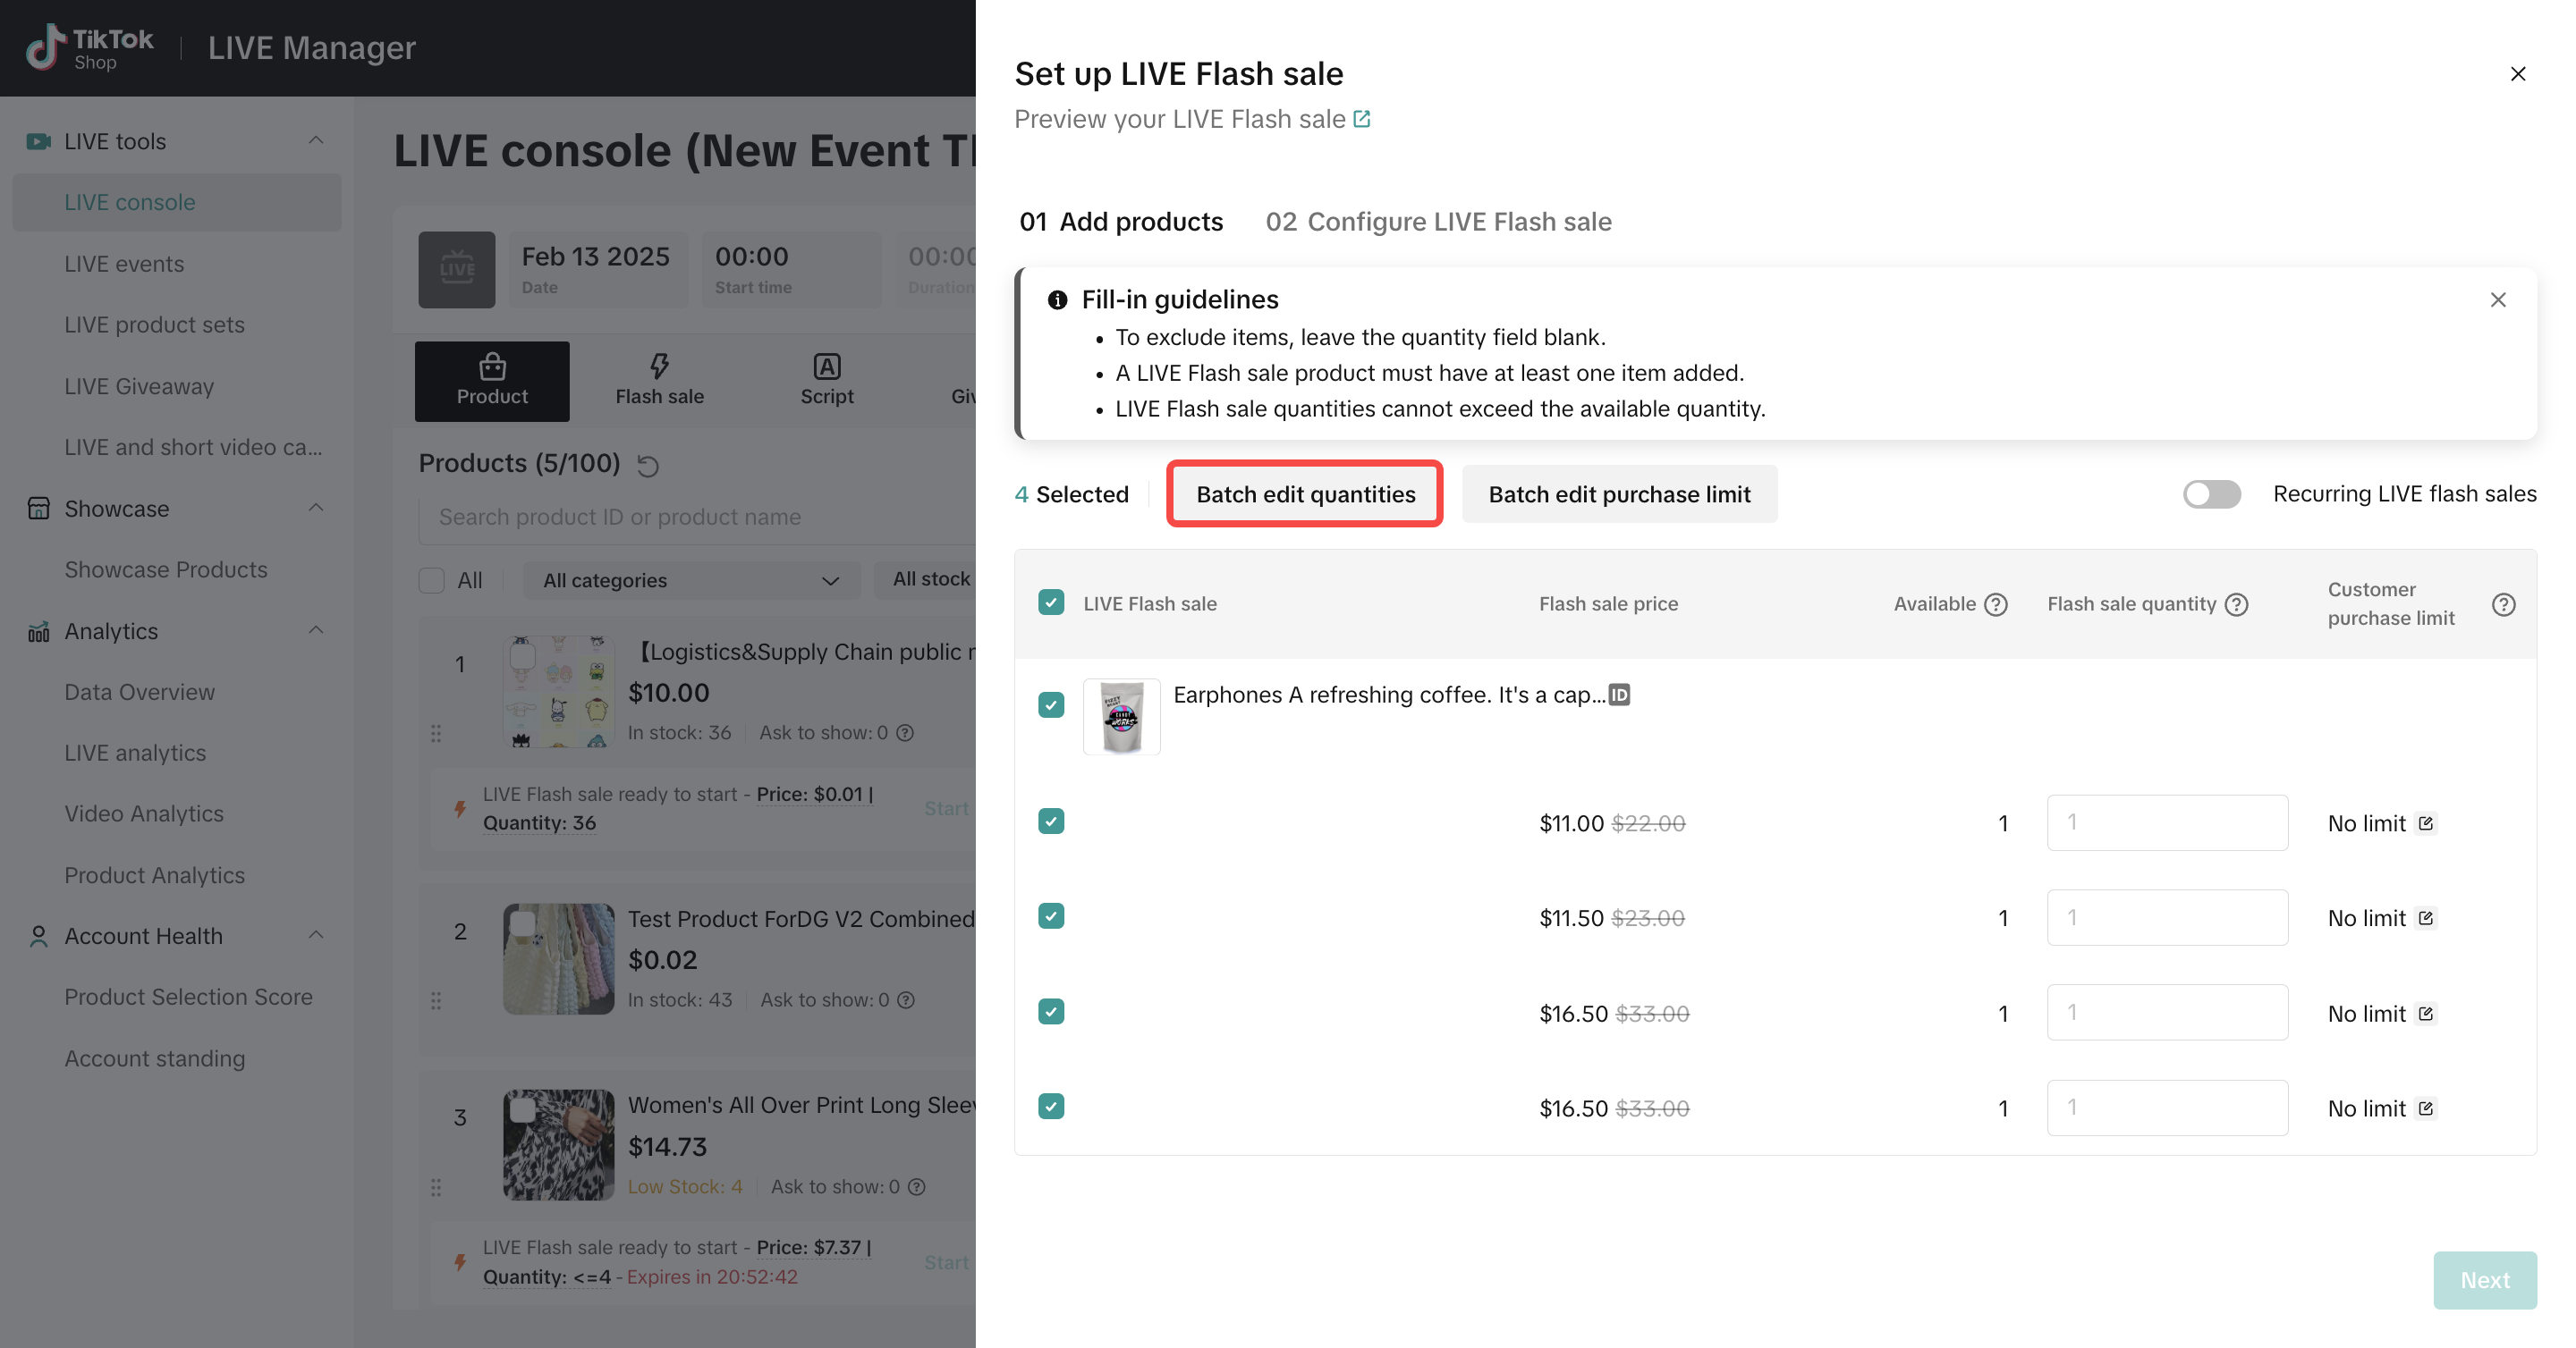
Task: Open the Flash sale tab in console
Action: [659, 380]
